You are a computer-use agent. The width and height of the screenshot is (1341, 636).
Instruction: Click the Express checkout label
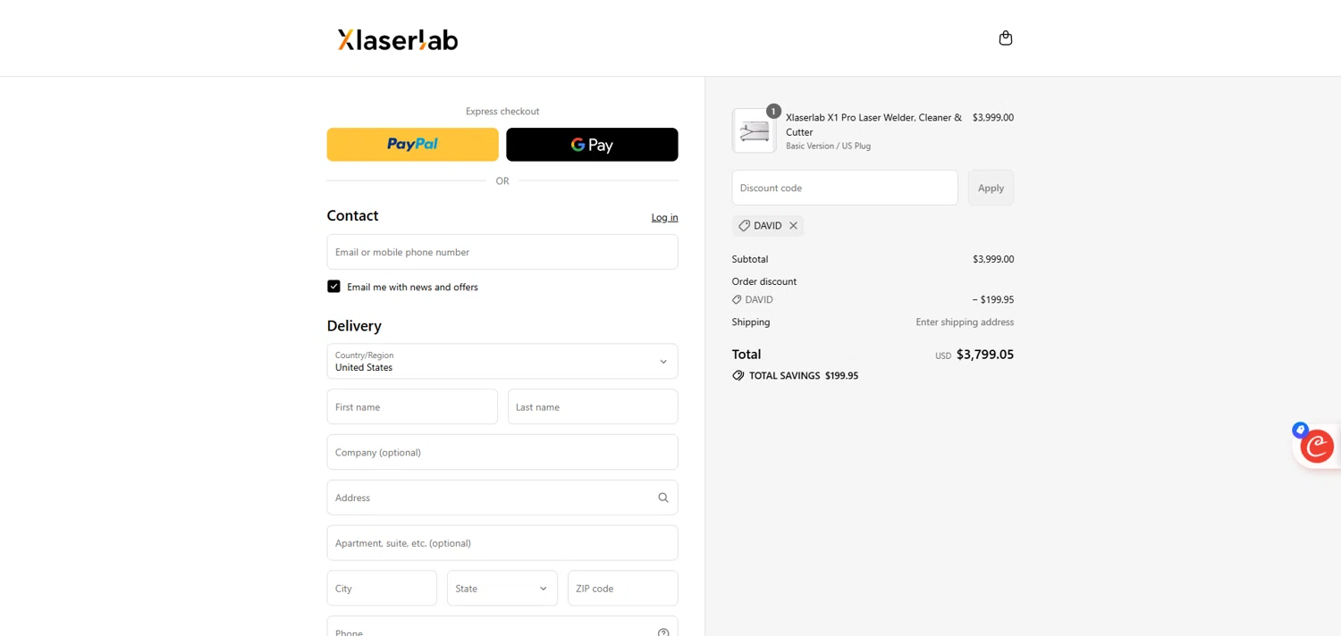[x=502, y=112]
